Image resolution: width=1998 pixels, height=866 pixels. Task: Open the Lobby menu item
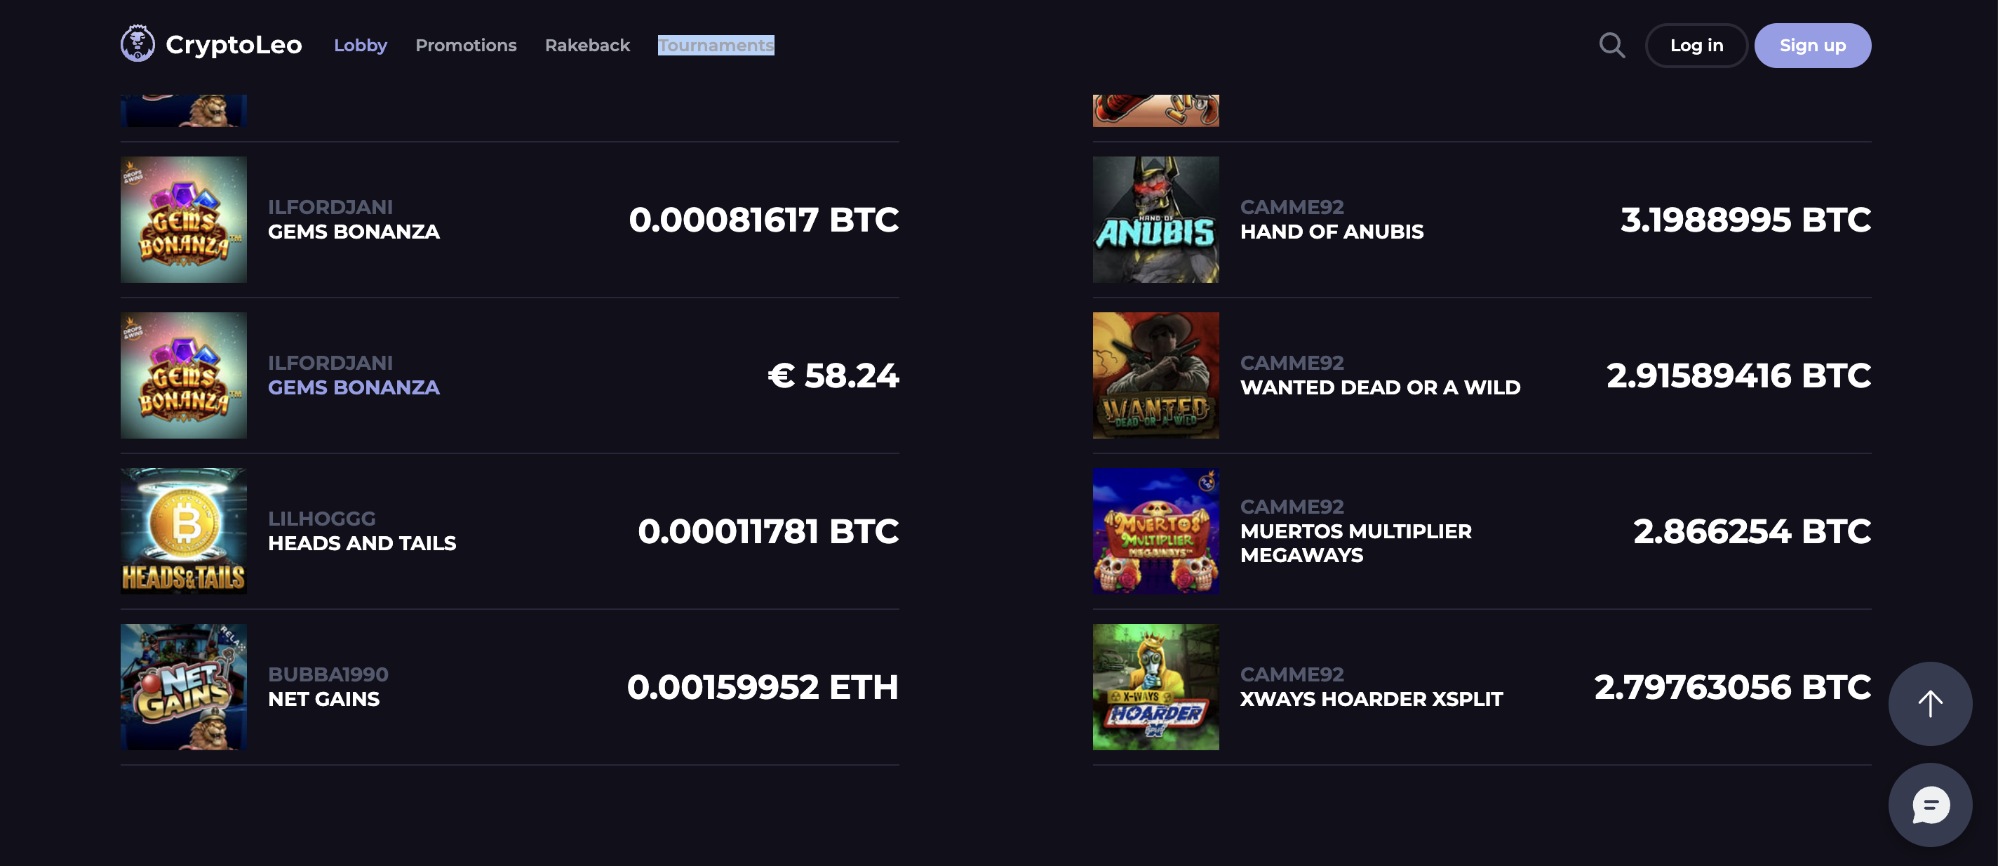tap(360, 45)
